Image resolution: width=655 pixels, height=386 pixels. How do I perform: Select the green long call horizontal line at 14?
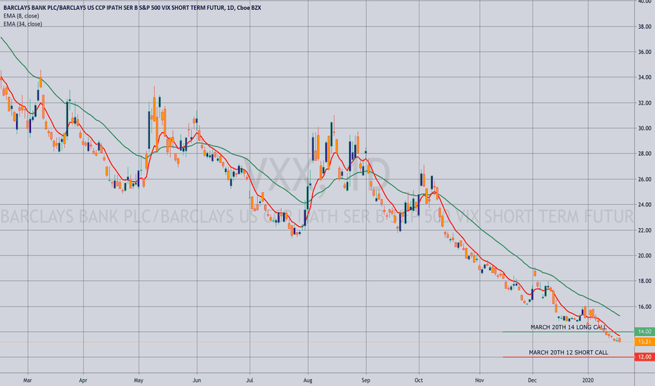568,332
